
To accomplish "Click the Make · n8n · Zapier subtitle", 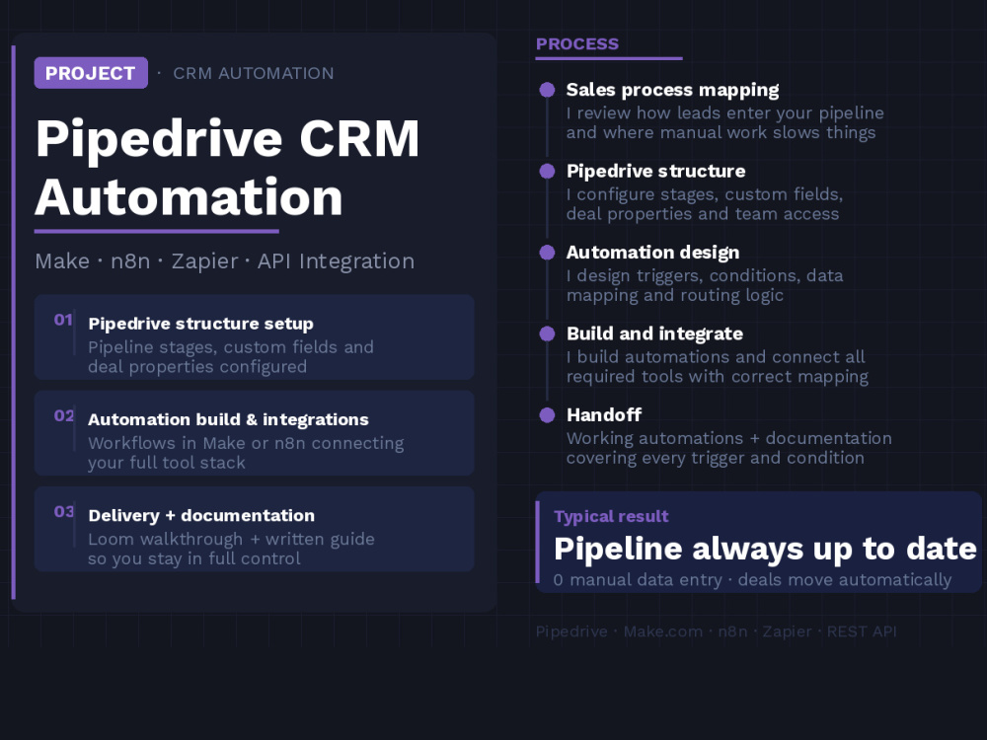I will tap(225, 261).
